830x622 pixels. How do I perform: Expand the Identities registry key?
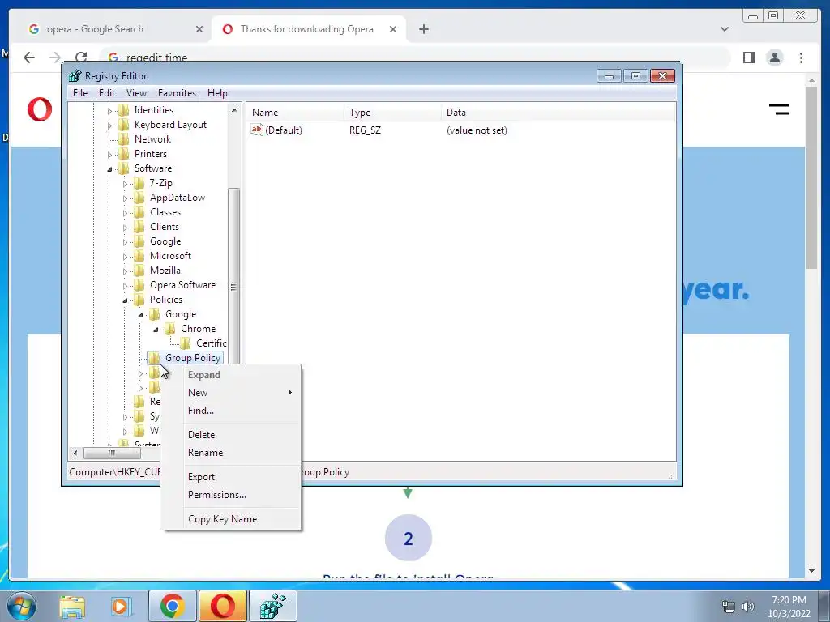[109, 111]
